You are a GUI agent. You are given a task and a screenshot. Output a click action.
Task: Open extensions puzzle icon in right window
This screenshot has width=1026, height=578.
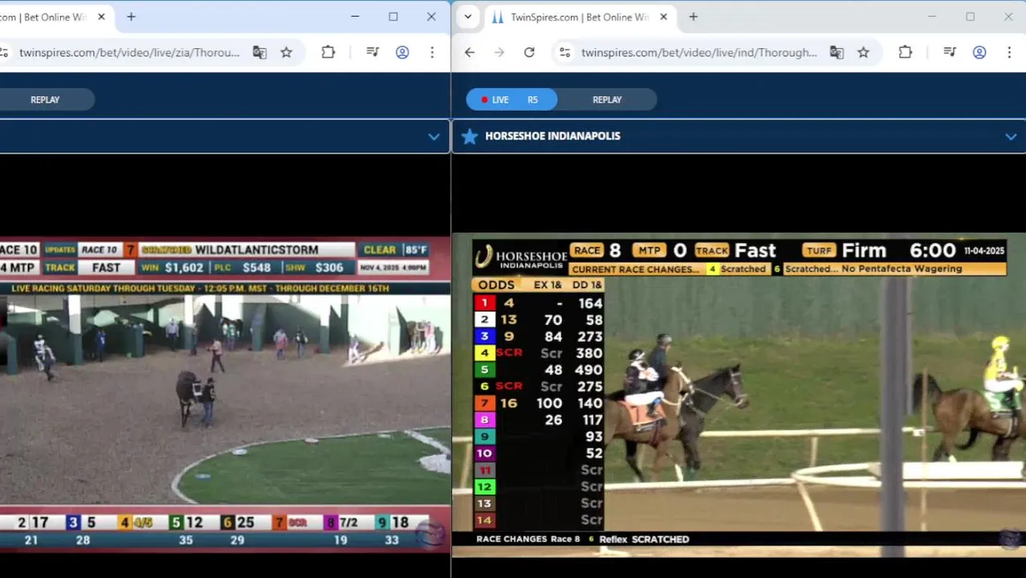click(x=906, y=52)
